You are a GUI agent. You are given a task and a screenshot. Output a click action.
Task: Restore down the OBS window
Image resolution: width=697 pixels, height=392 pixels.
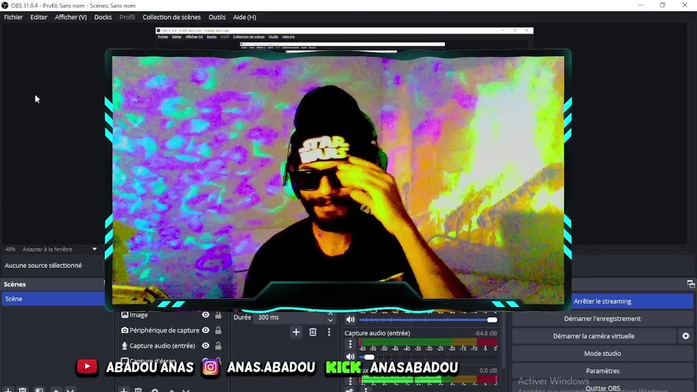(x=663, y=5)
